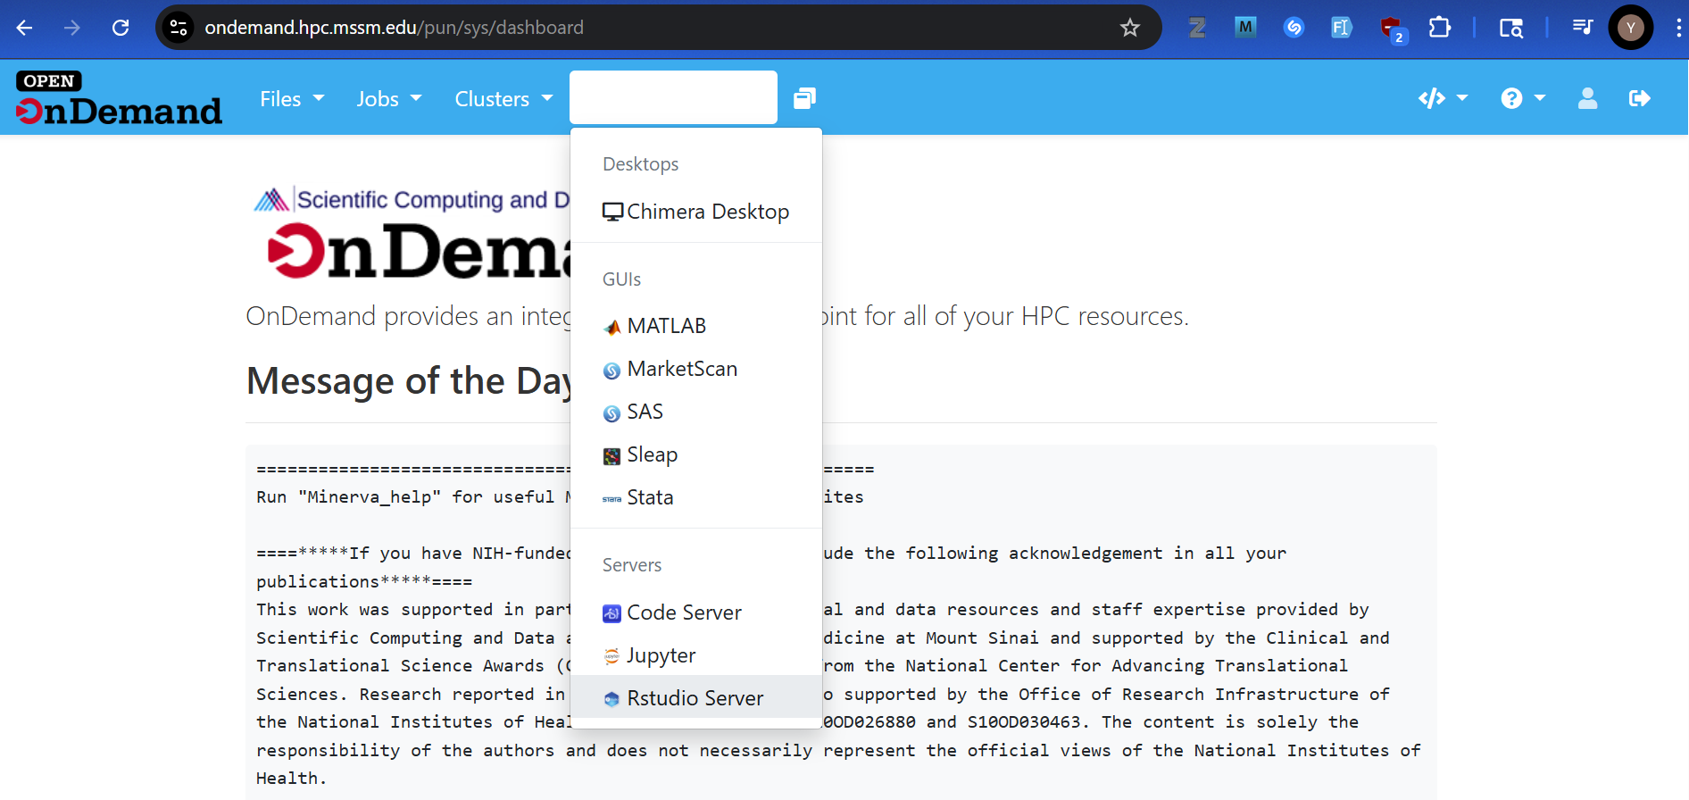Image resolution: width=1689 pixels, height=800 pixels.
Task: Click the 'GUIs' section header
Action: point(622,279)
